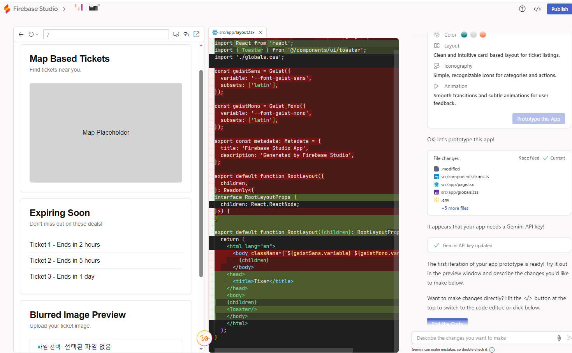Click the Map Based Tickets heading
572x353 pixels.
[x=70, y=59]
